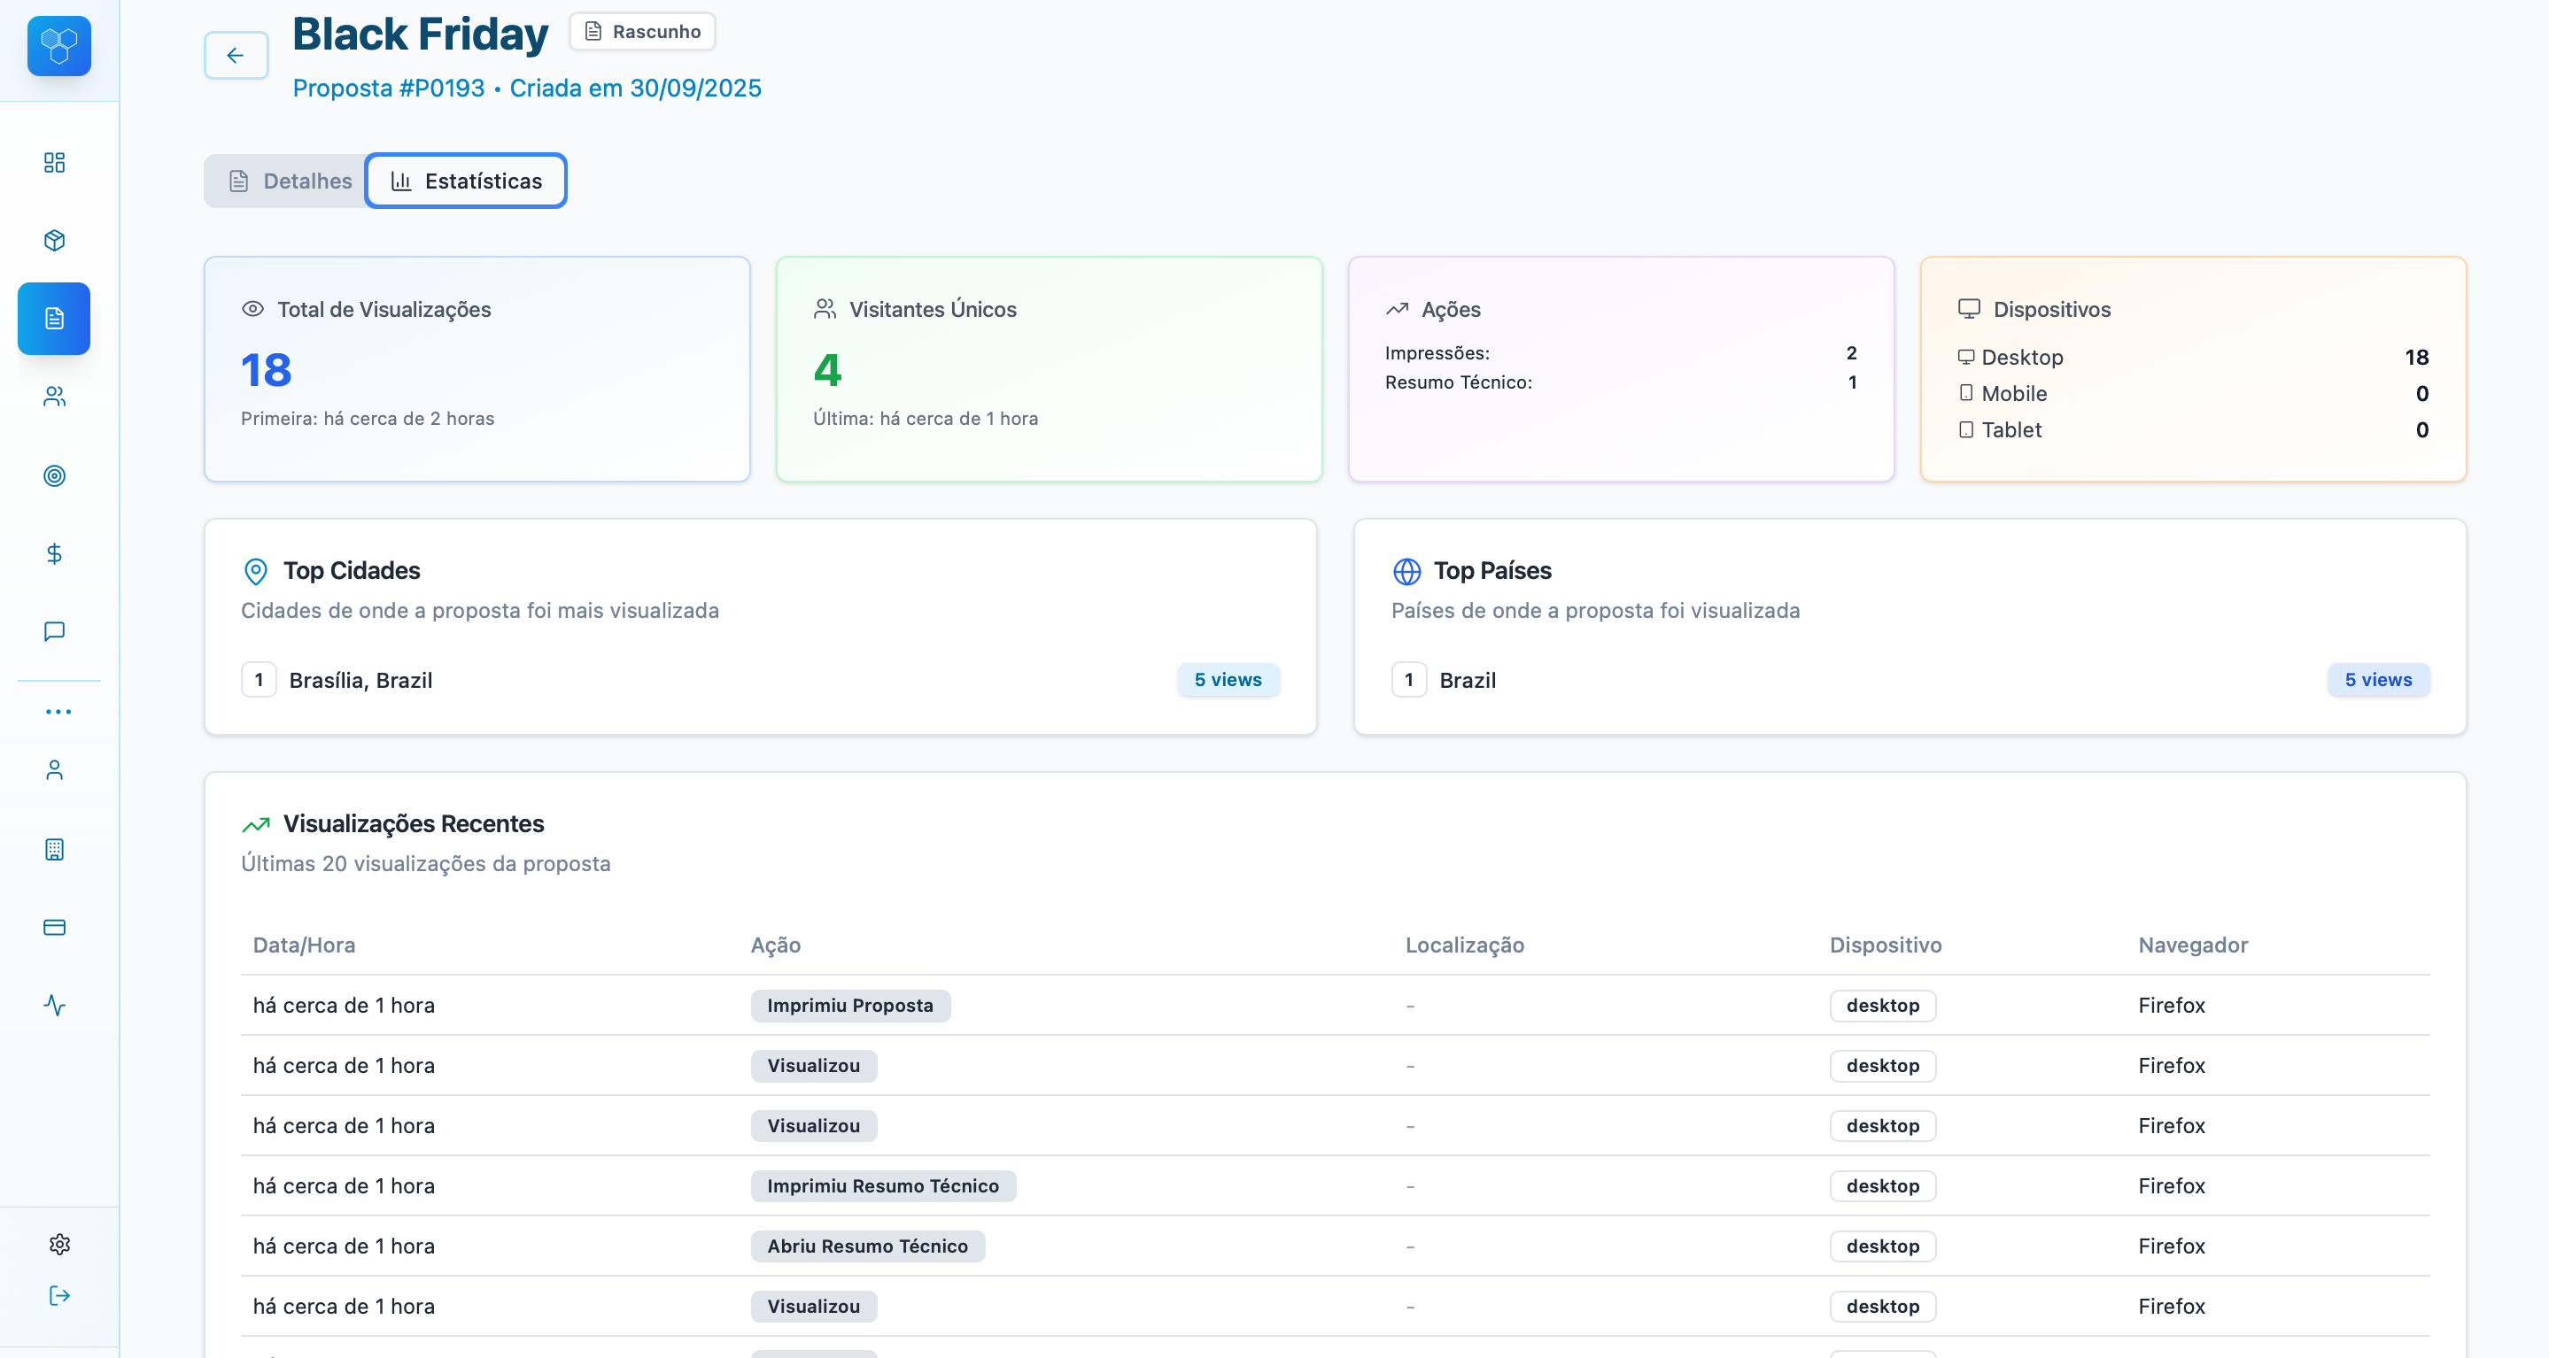Click the back arrow button
The height and width of the screenshot is (1358, 2549).
click(x=236, y=56)
